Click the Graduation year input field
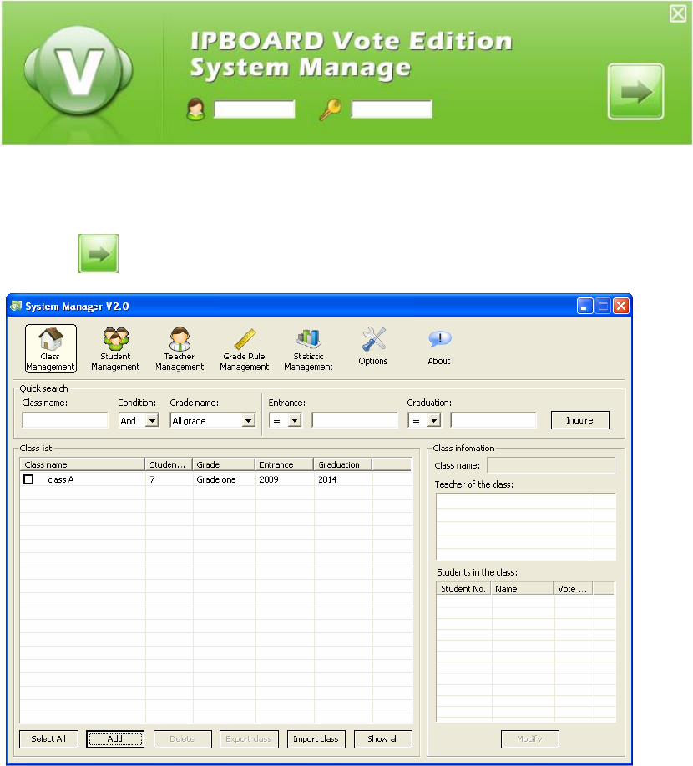The image size is (693, 766). (x=493, y=420)
